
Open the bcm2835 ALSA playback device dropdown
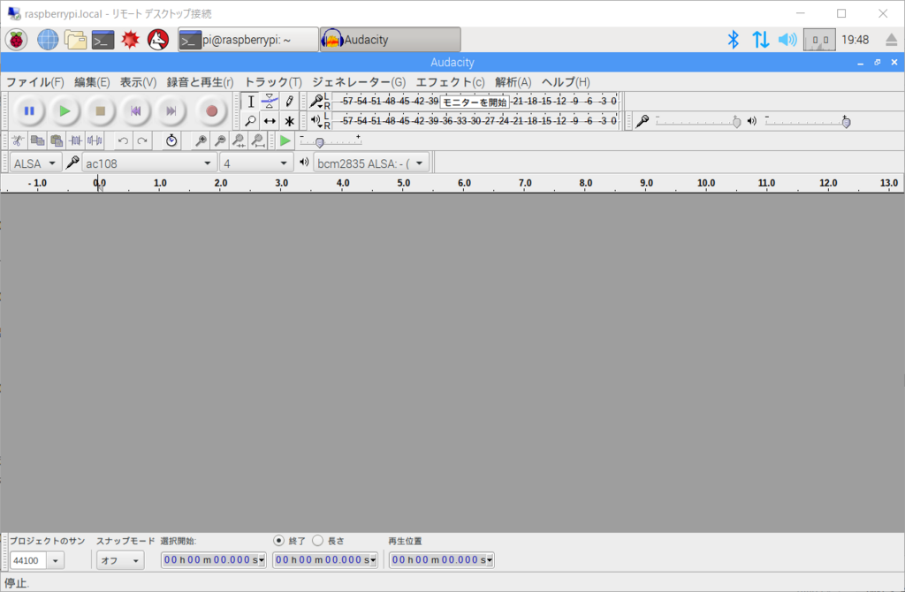tap(371, 163)
